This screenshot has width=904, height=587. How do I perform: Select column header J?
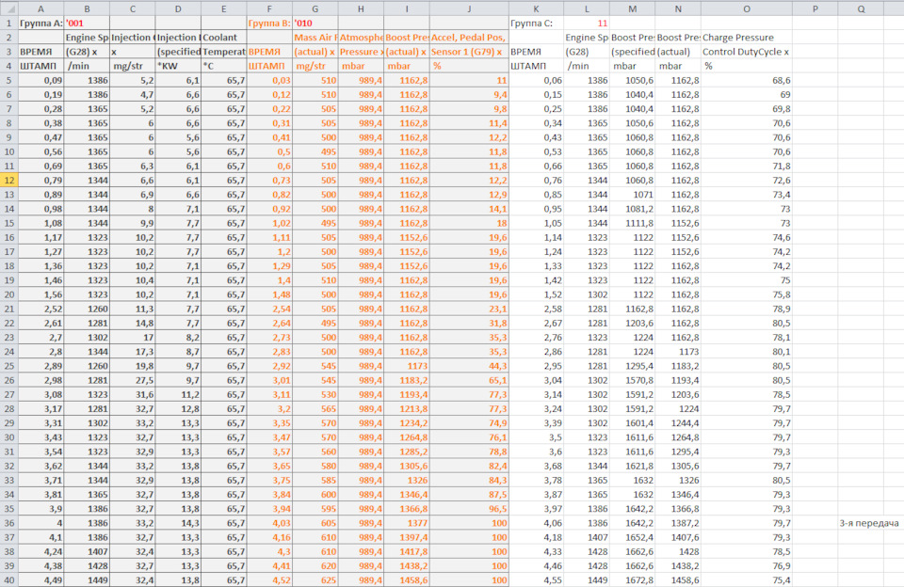469,7
